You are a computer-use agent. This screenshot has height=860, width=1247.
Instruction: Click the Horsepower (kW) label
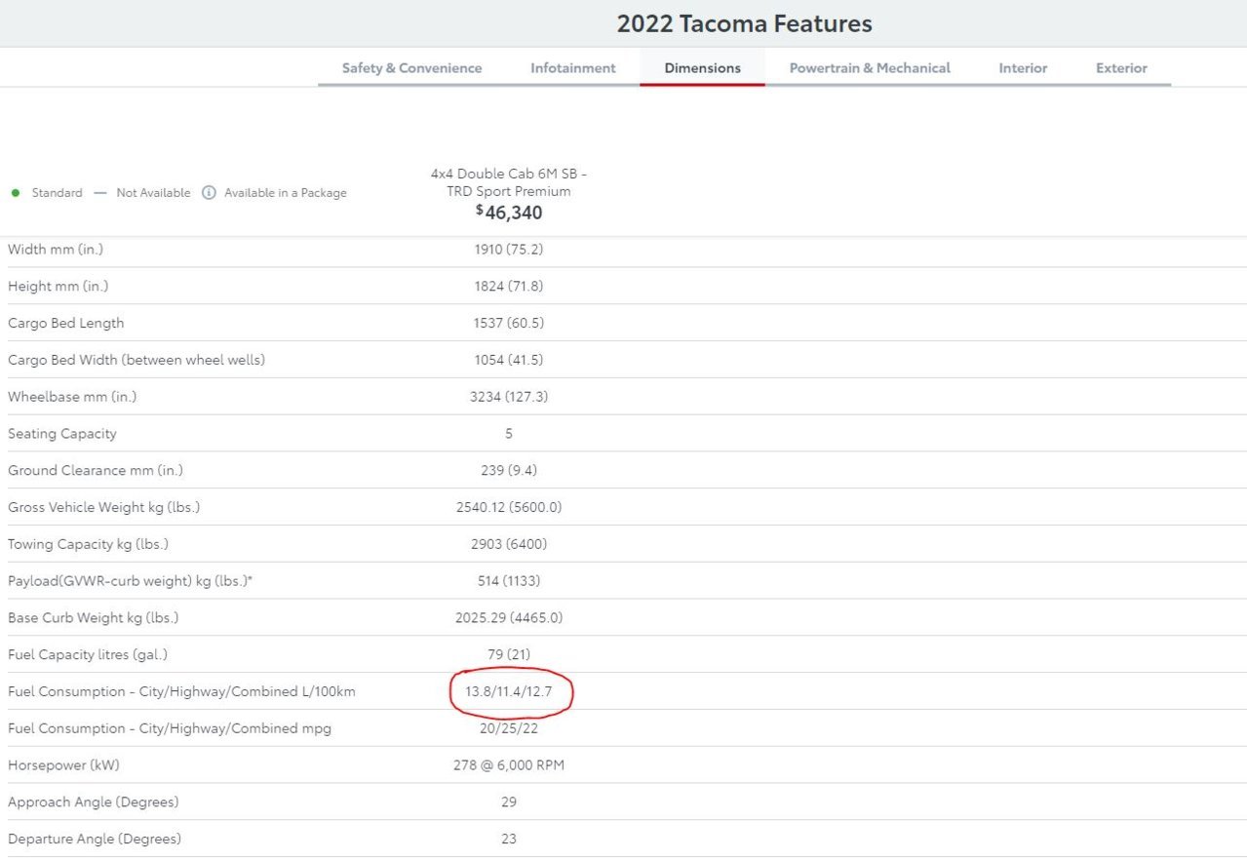[x=63, y=765]
